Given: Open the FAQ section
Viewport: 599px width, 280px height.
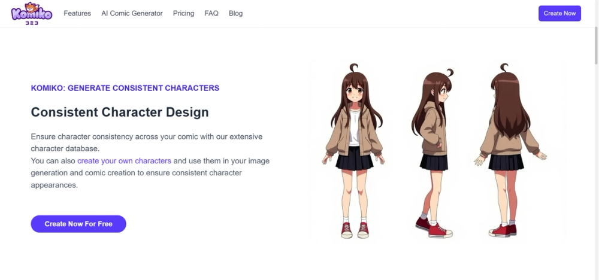Looking at the screenshot, I should 211,13.
